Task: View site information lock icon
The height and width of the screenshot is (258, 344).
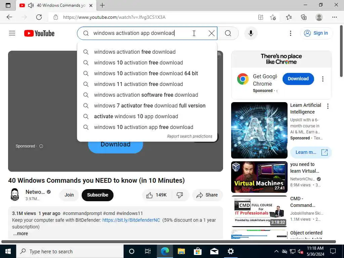Action: pyautogui.click(x=56, y=17)
